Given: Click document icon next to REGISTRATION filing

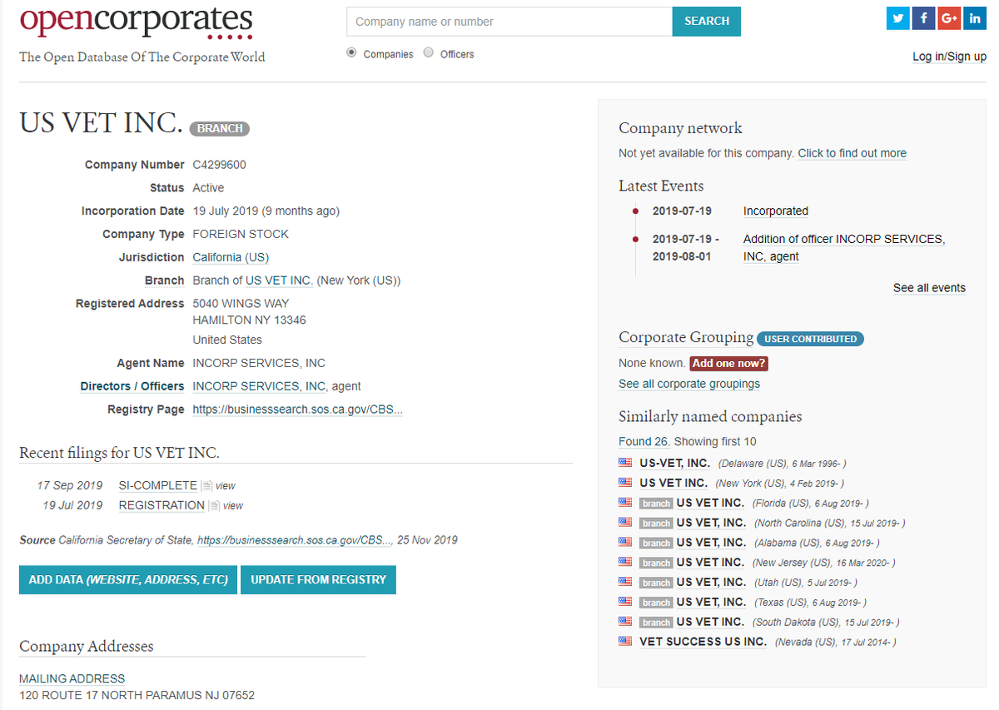Looking at the screenshot, I should (x=213, y=505).
